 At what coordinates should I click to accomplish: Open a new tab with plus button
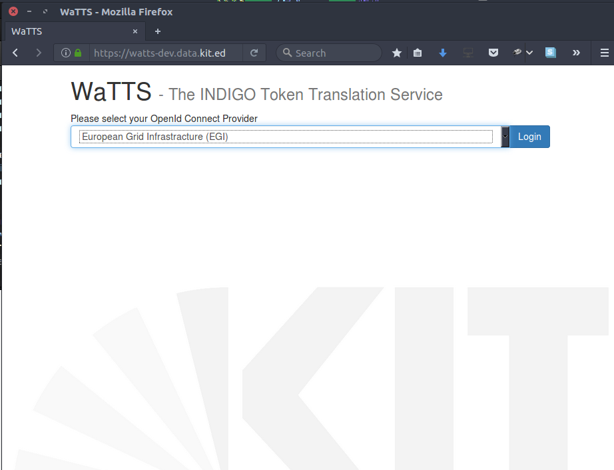158,31
